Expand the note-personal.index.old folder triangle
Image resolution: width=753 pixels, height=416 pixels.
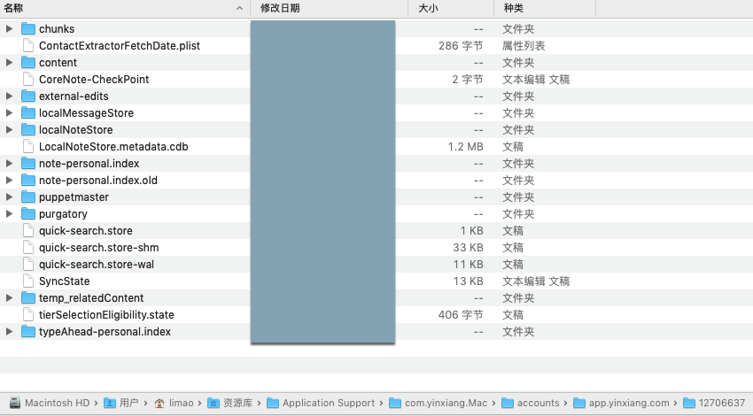click(9, 180)
